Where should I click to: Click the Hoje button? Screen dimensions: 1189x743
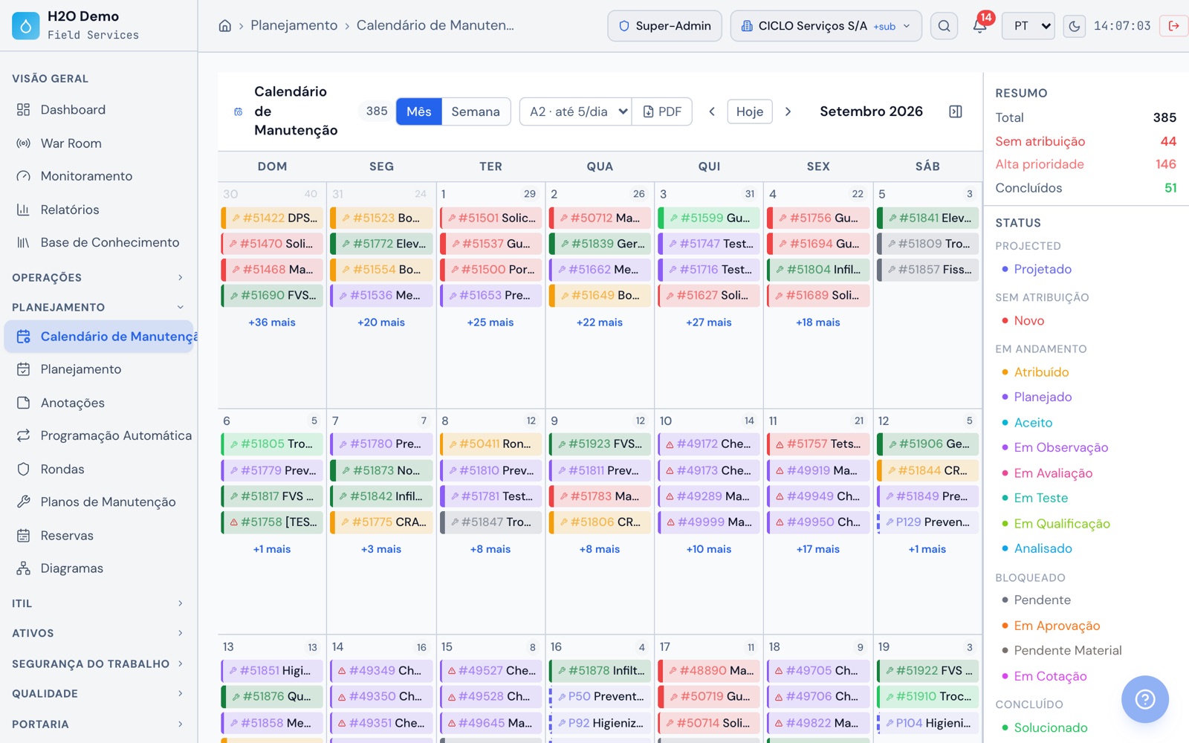[750, 111]
